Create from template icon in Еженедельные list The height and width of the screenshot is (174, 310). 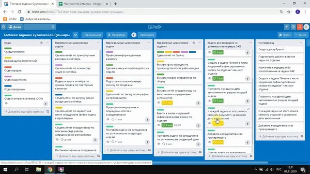tap(149, 150)
